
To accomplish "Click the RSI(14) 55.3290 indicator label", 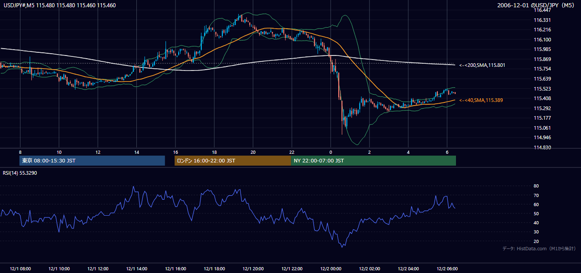I will [20, 173].
